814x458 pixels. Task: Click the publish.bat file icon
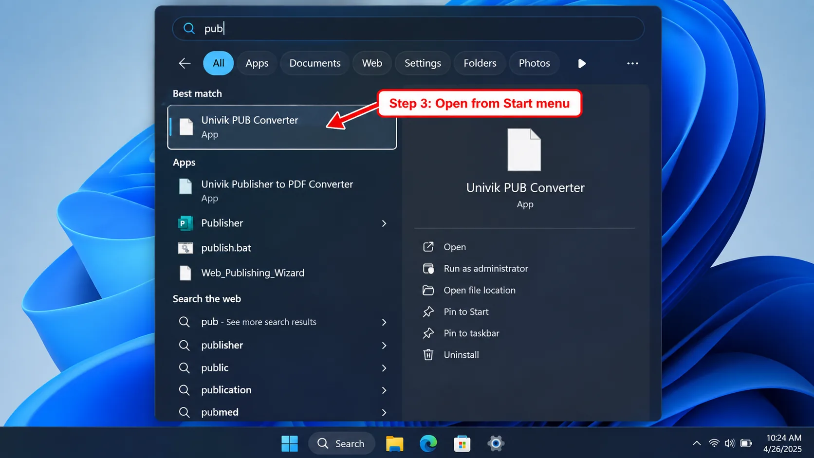click(185, 248)
